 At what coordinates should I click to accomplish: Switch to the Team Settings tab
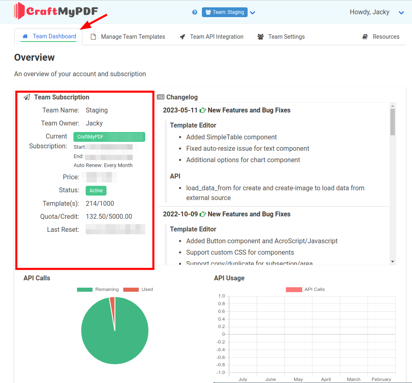286,37
